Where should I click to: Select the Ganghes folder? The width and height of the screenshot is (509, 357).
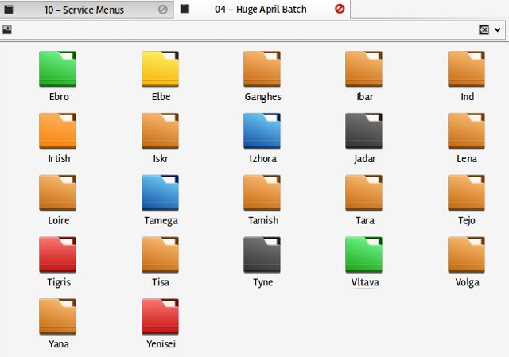pyautogui.click(x=262, y=69)
